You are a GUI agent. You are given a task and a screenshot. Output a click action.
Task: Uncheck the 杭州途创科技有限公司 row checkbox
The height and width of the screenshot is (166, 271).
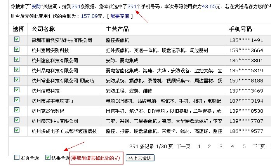click(x=17, y=59)
